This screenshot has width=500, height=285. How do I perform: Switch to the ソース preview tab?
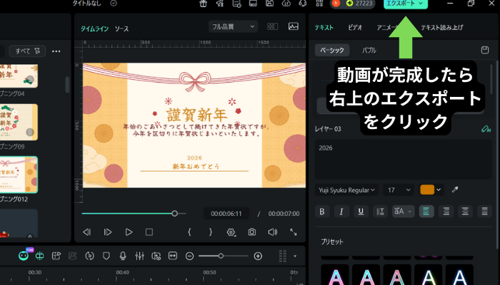pos(122,28)
